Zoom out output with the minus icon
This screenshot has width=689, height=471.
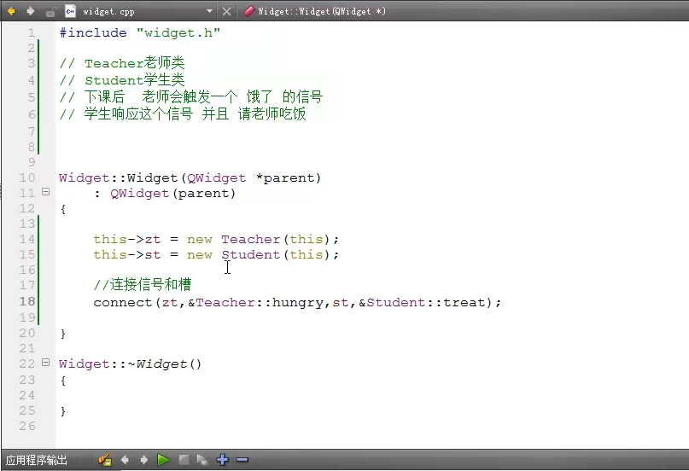242,460
